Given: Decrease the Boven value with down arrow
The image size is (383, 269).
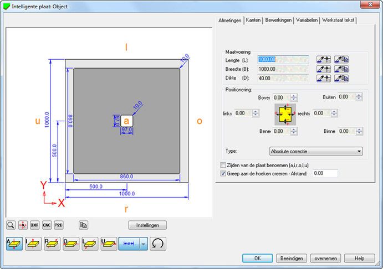Looking at the screenshot, I should coord(294,100).
